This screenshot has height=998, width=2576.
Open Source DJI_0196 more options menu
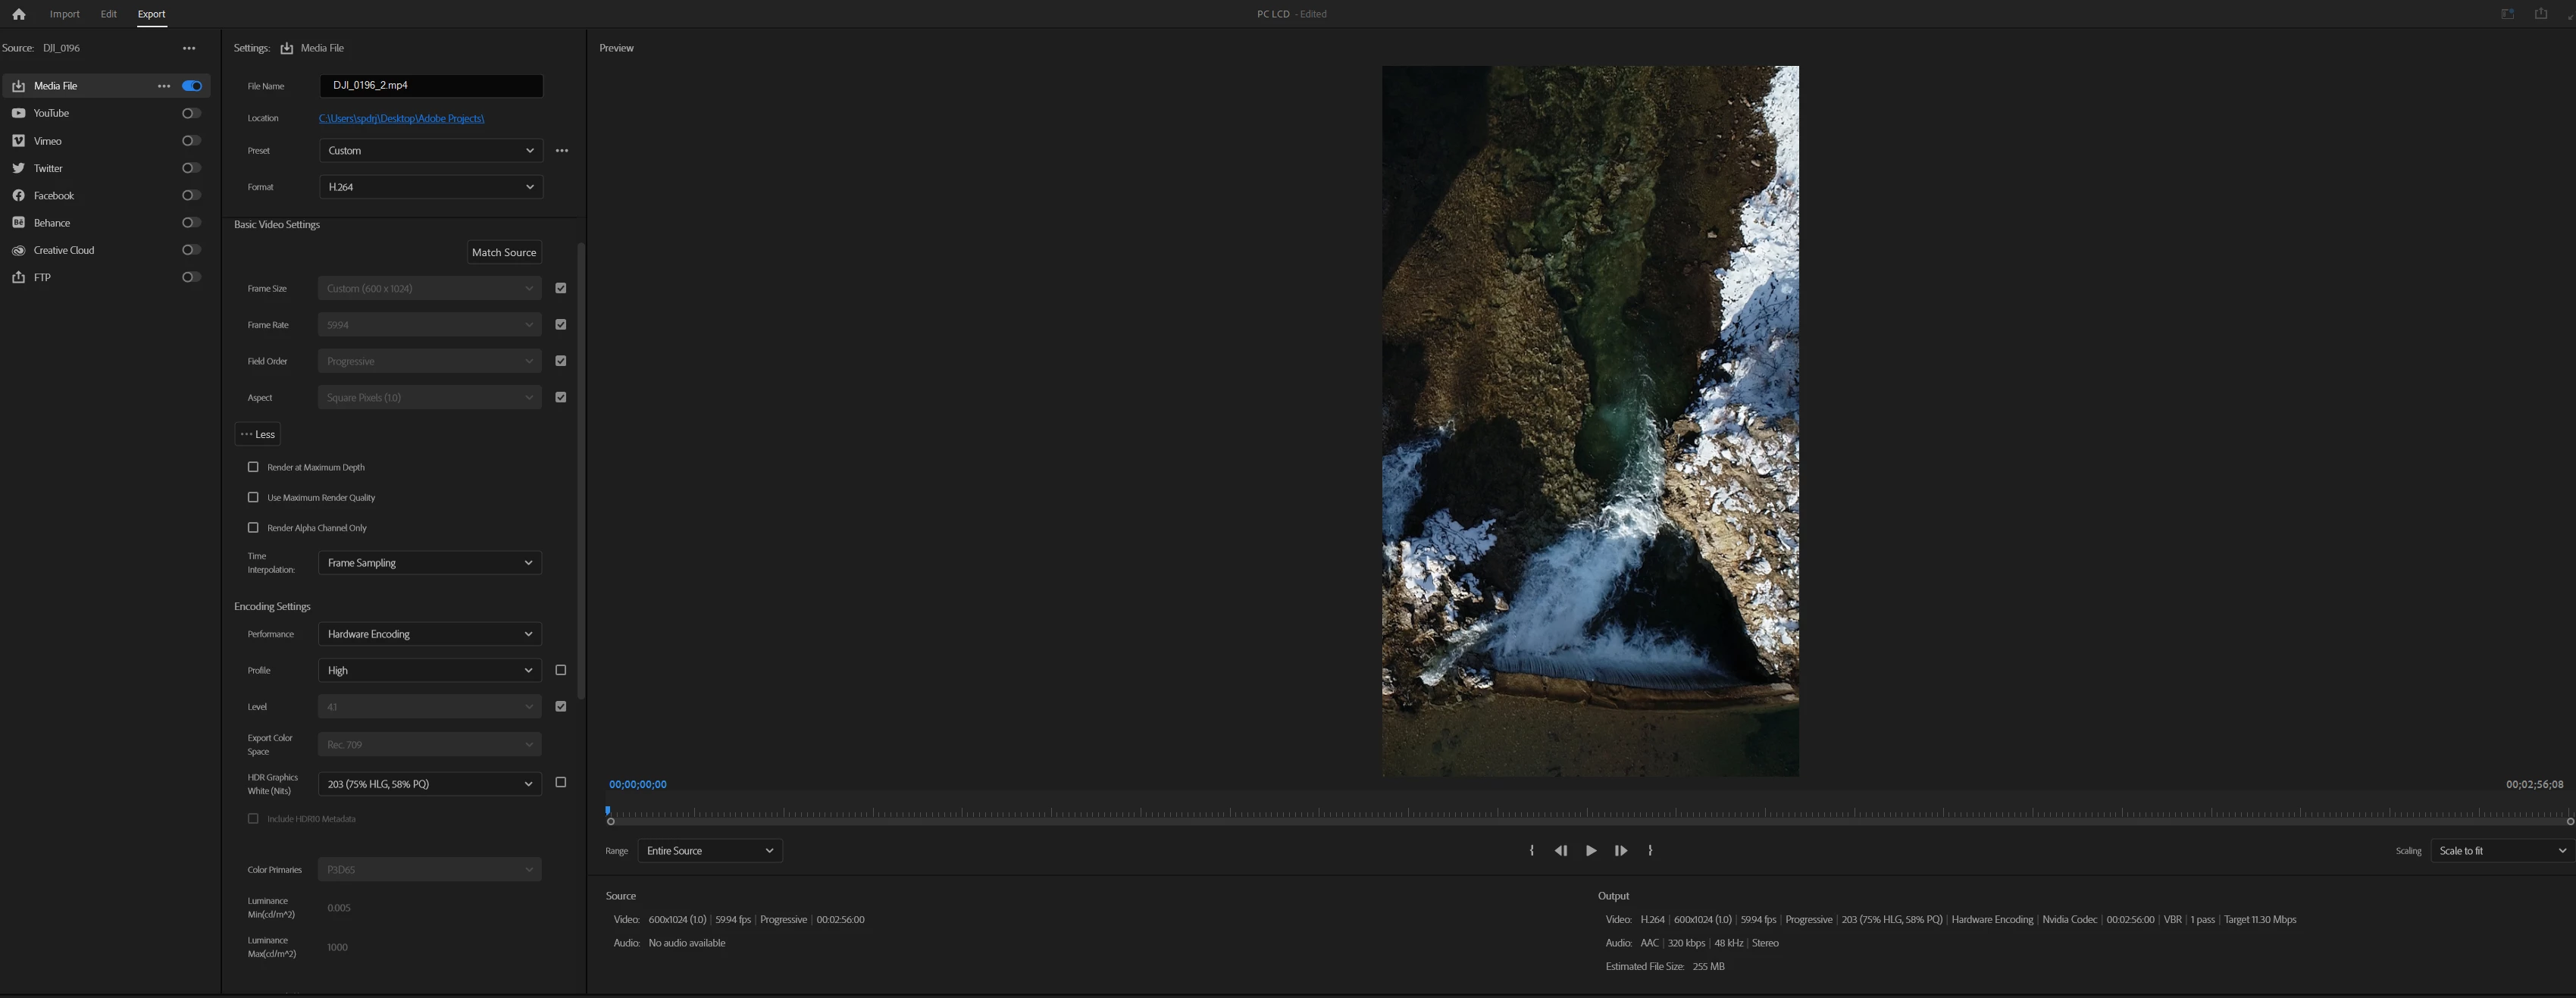coord(189,48)
